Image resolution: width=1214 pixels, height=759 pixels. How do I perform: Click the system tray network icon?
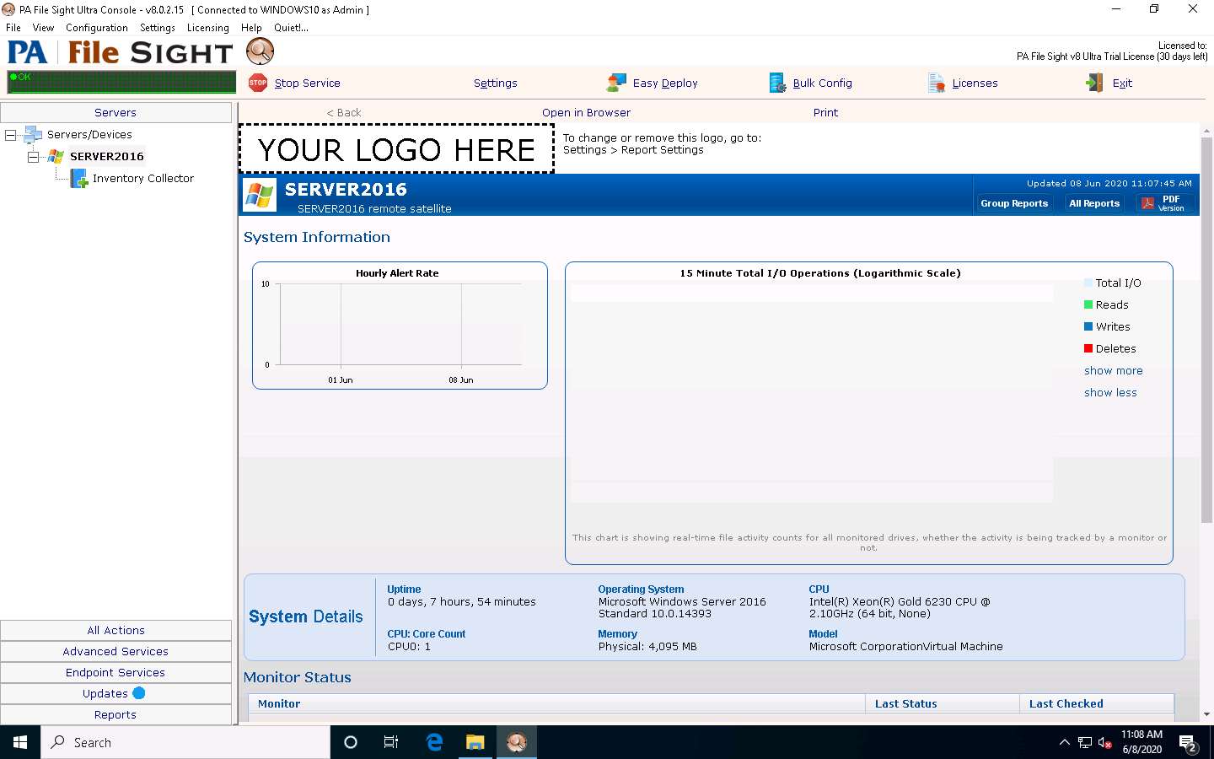tap(1085, 743)
